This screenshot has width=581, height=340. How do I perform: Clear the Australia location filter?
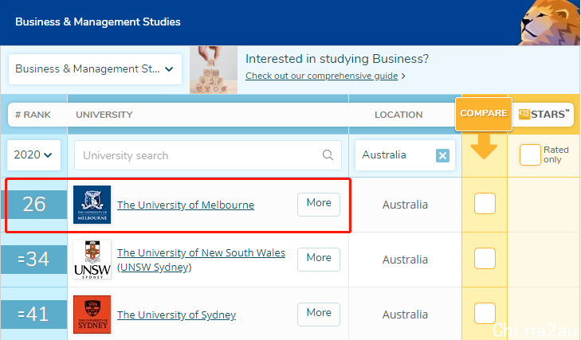click(x=442, y=155)
